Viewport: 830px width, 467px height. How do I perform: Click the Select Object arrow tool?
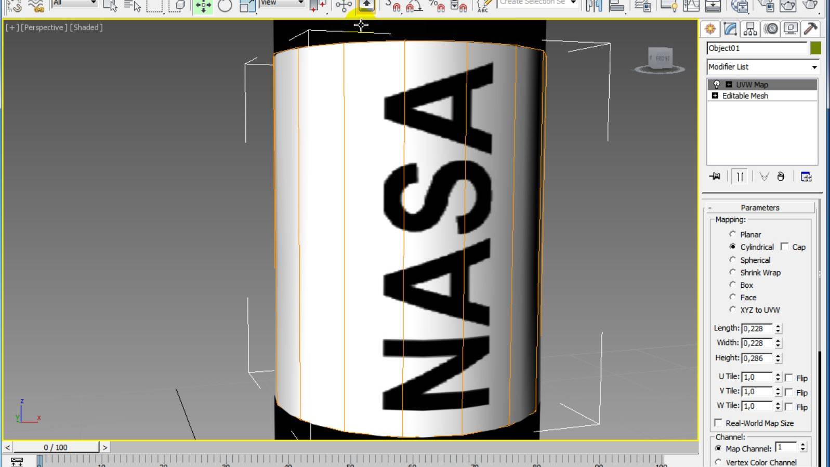(x=110, y=6)
